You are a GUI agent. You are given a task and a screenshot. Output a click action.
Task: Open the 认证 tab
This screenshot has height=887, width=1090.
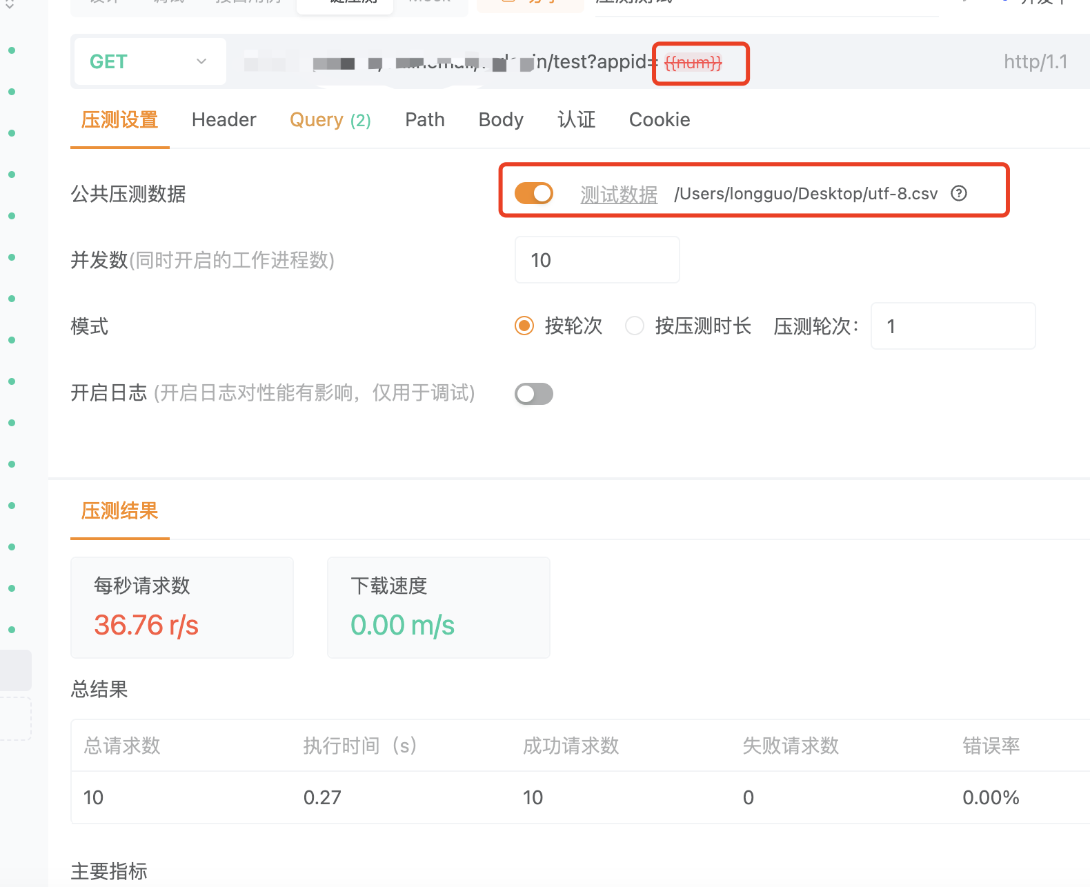pyautogui.click(x=576, y=120)
